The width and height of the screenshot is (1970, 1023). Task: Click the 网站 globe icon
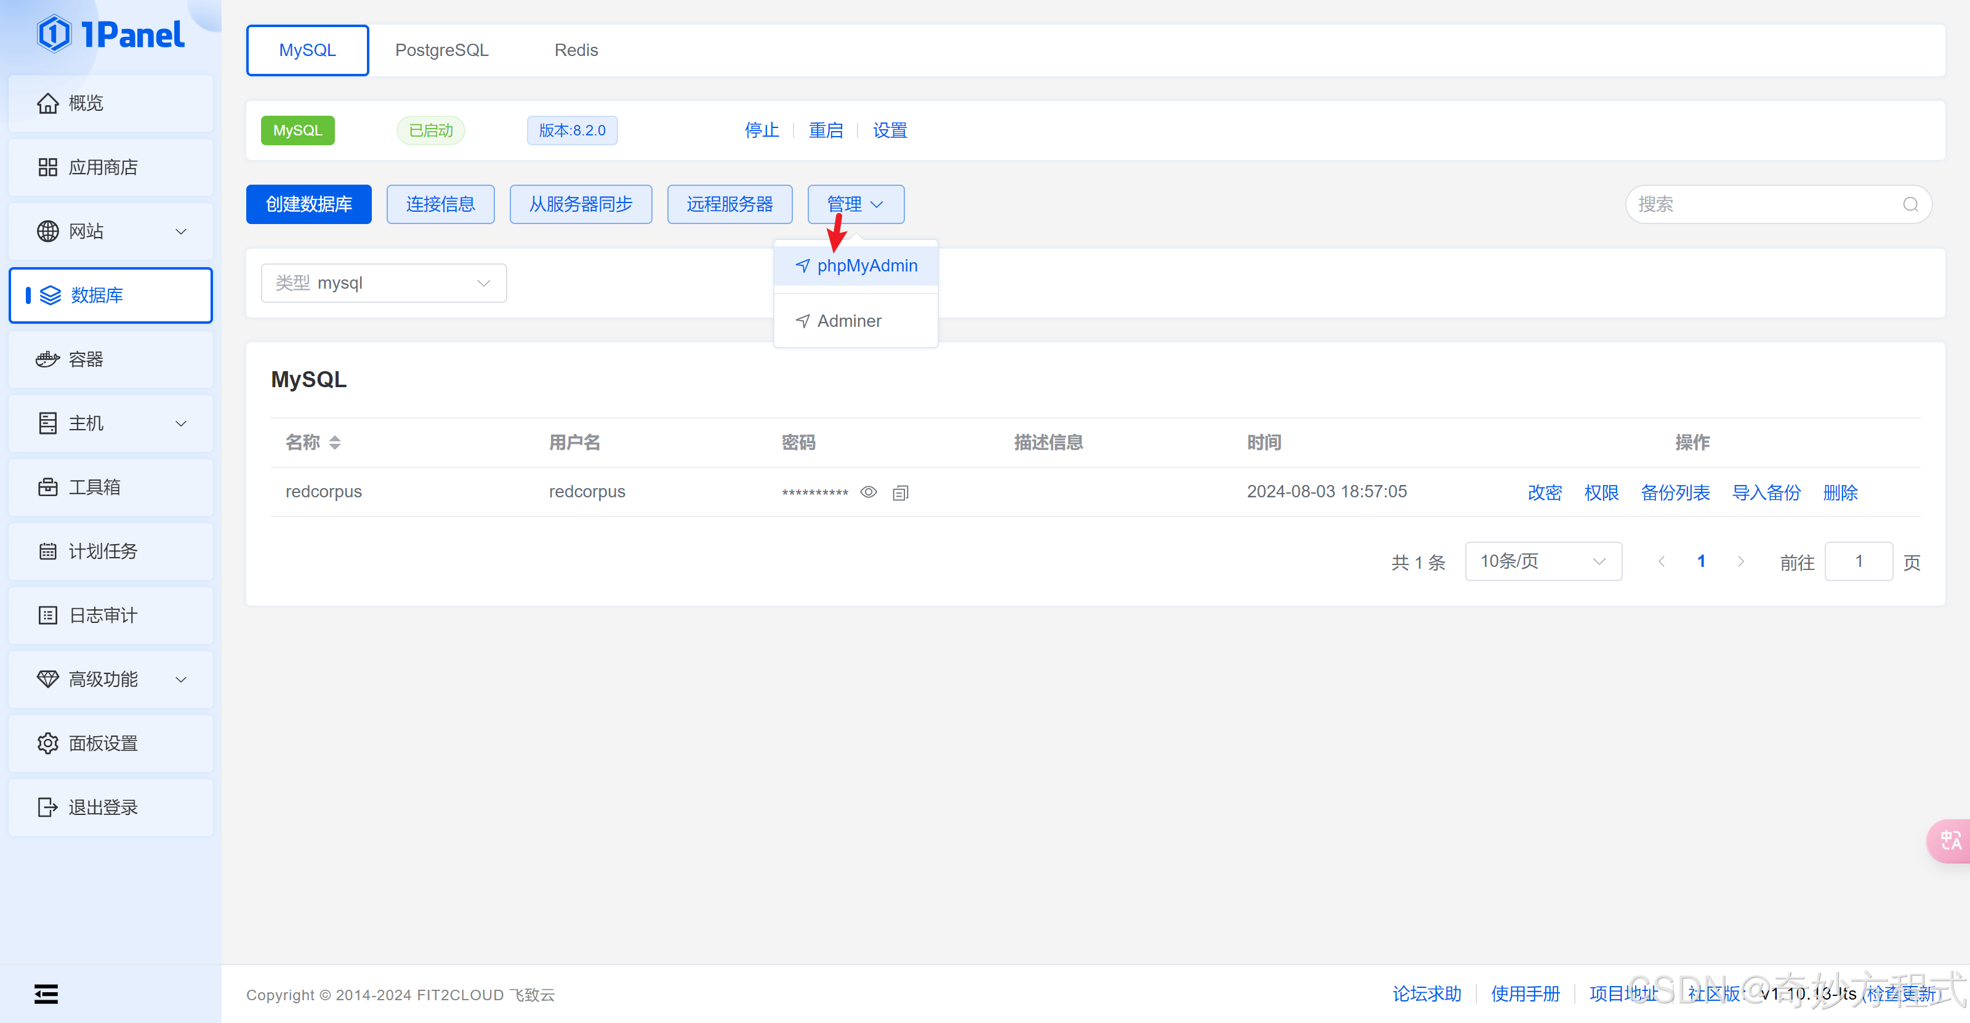(x=47, y=231)
